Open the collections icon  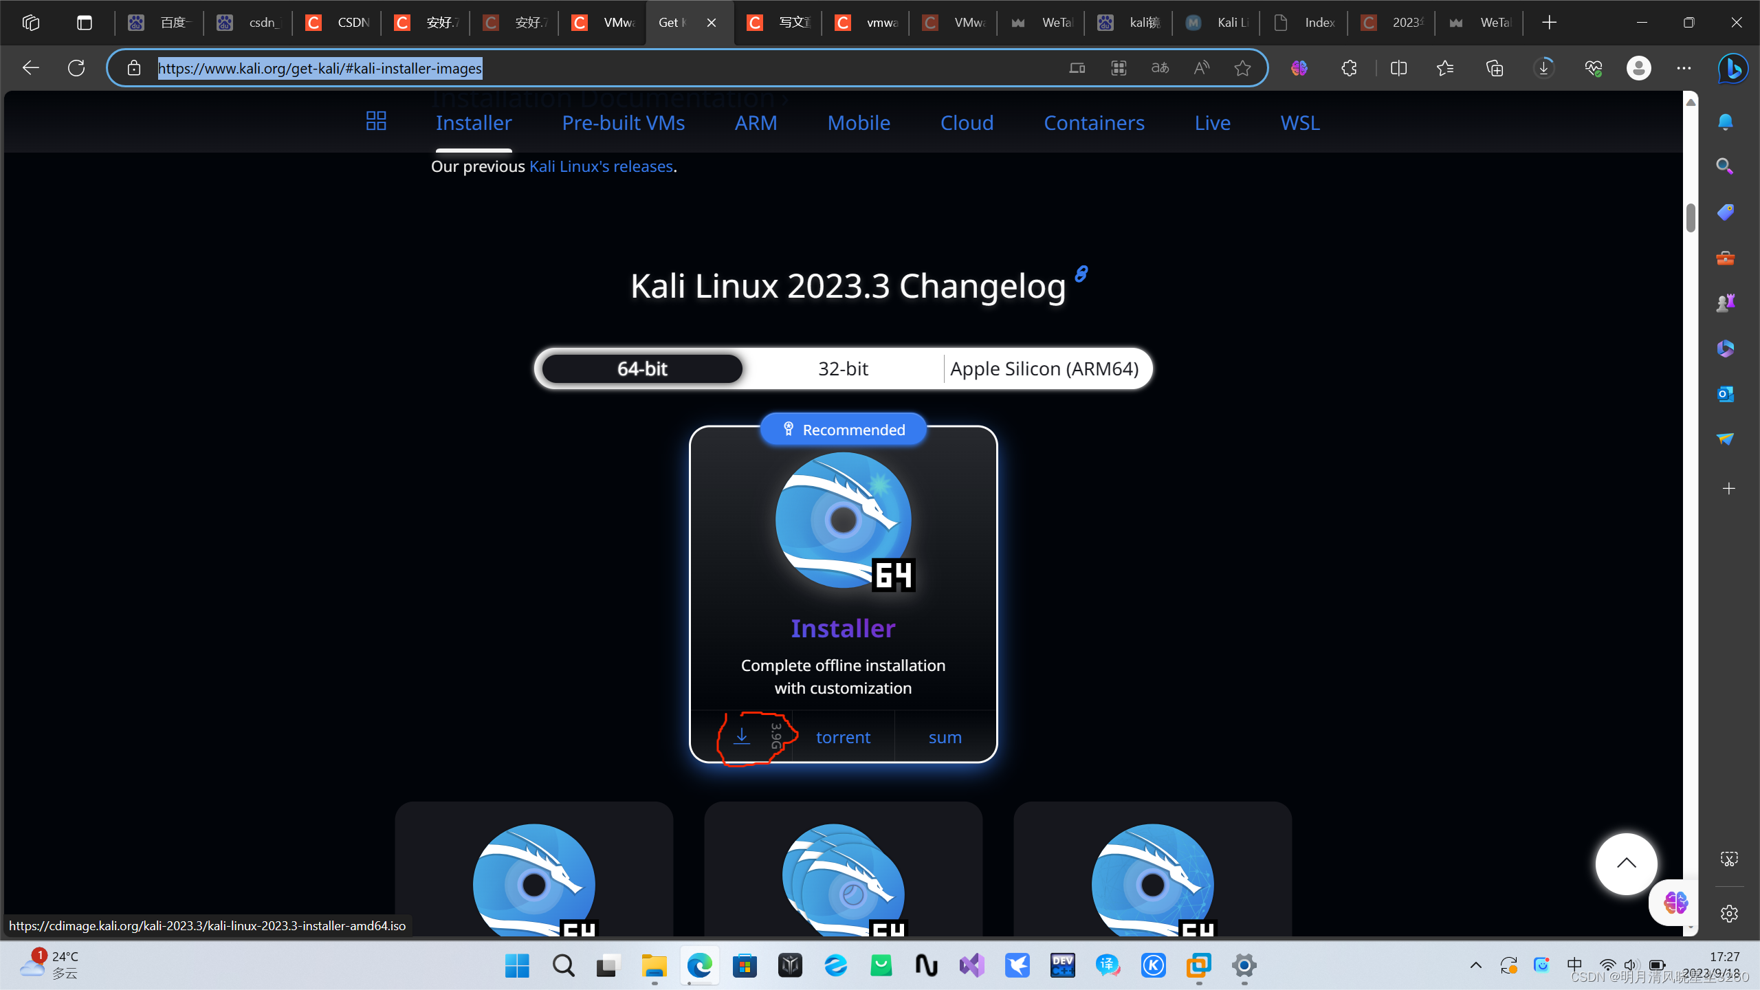click(x=1495, y=67)
